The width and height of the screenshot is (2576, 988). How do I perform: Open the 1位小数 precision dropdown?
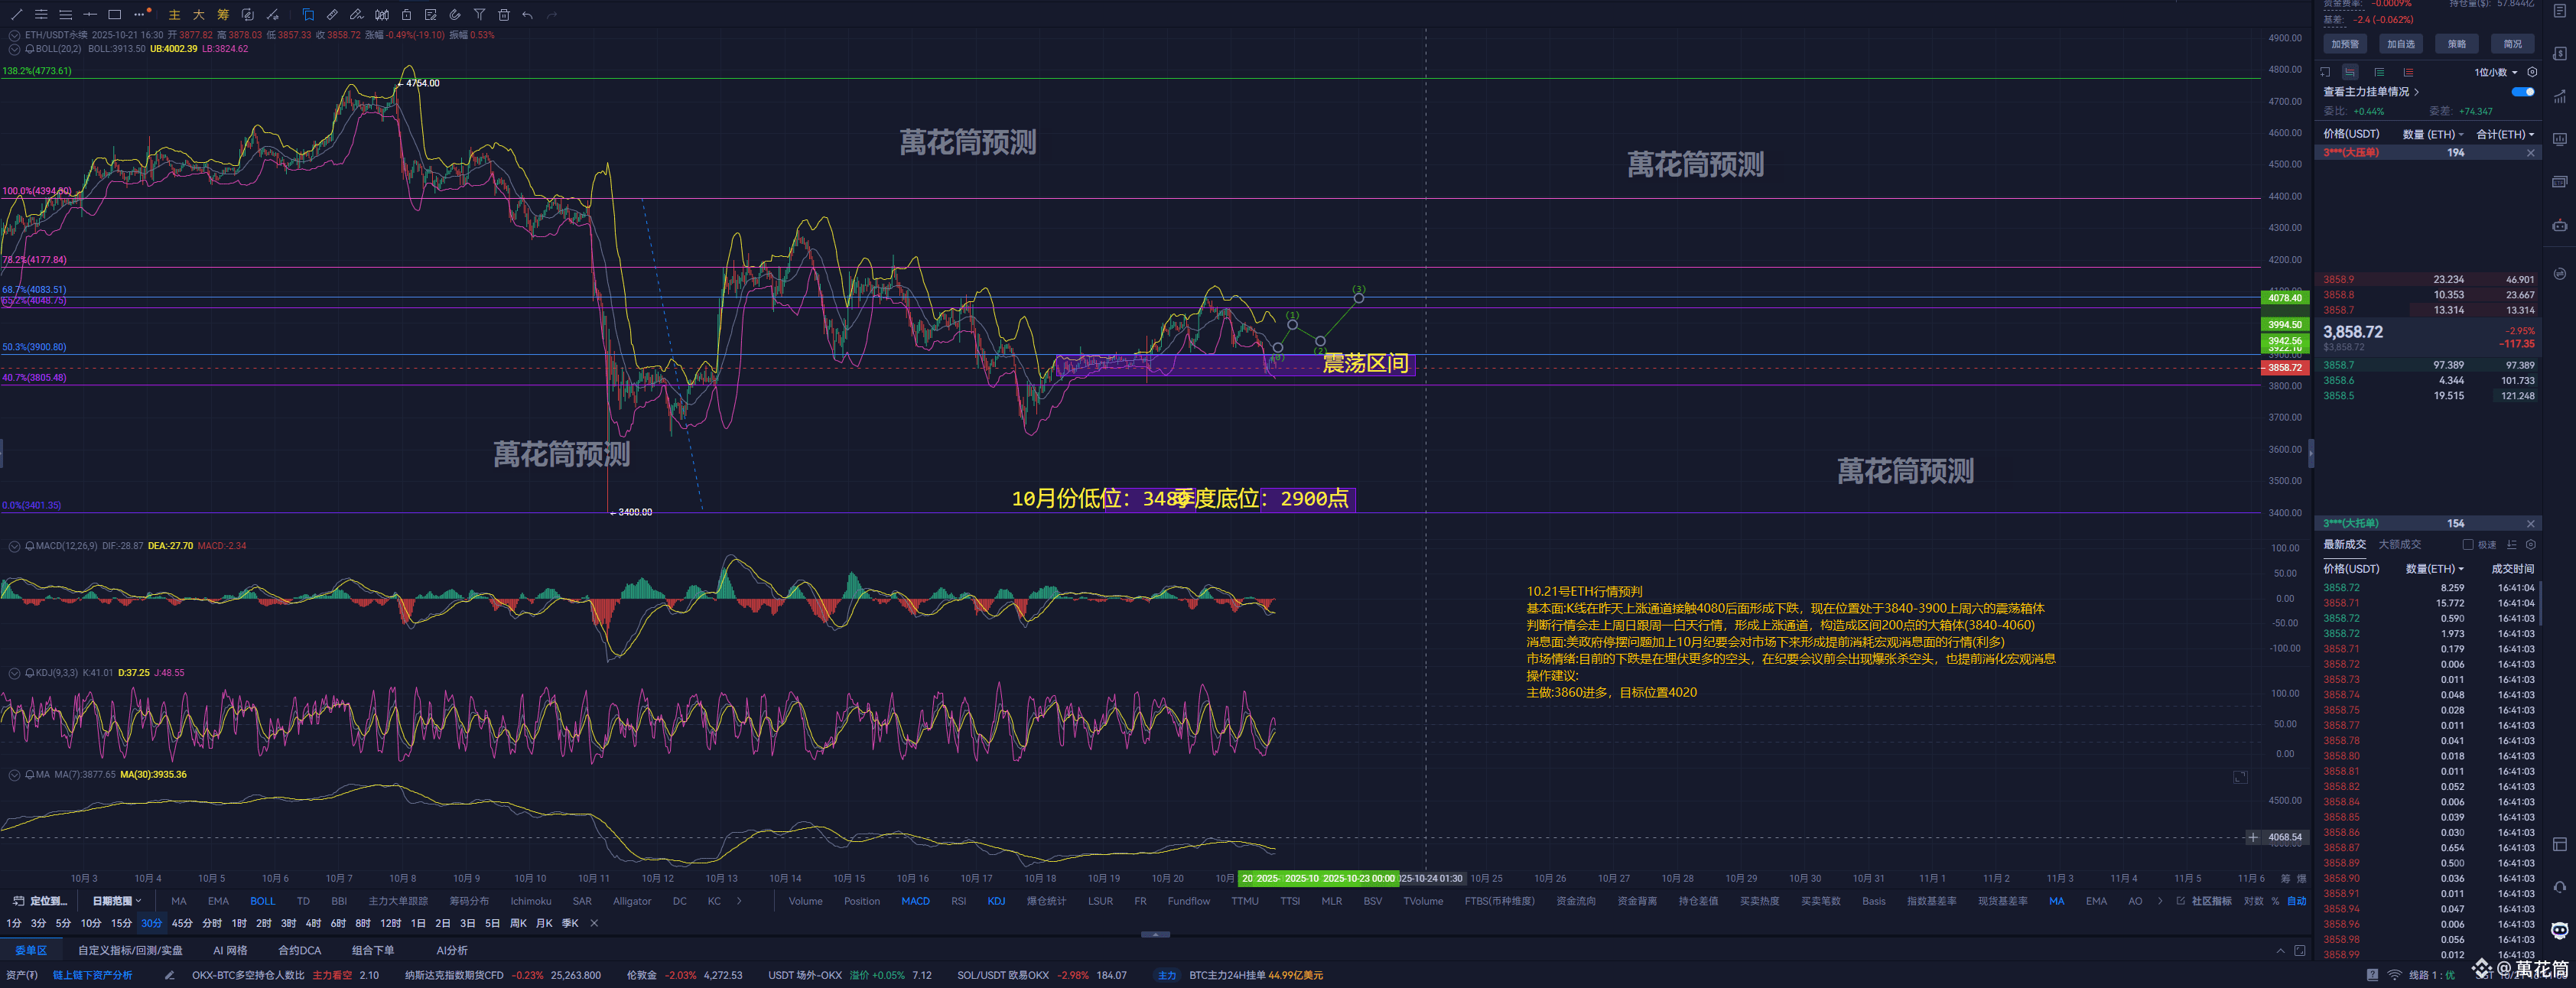point(2494,72)
